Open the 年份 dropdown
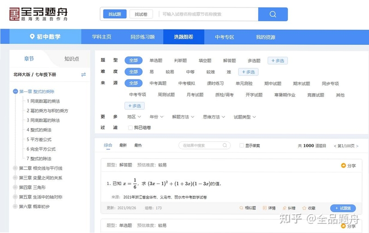The height and width of the screenshot is (233, 369). [156, 117]
